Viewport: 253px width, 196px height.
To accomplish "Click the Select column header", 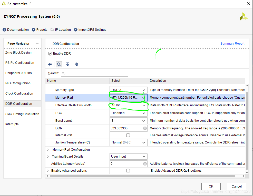I will point(129,81).
